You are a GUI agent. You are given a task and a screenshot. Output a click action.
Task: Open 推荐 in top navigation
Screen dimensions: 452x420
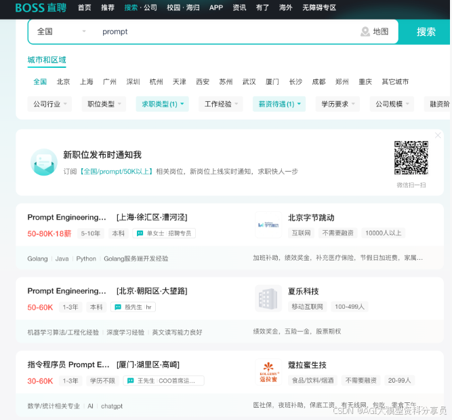pyautogui.click(x=108, y=7)
